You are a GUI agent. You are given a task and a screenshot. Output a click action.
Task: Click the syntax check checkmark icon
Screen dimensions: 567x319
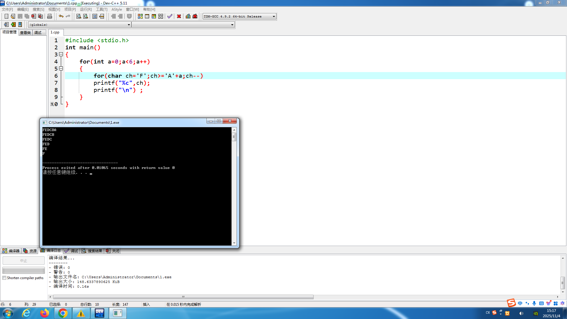click(x=170, y=16)
